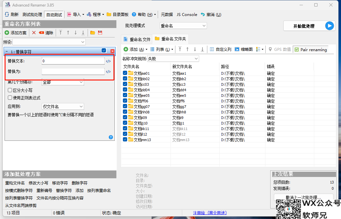Open saved method list folder icon
341x219 pixels.
(93, 33)
